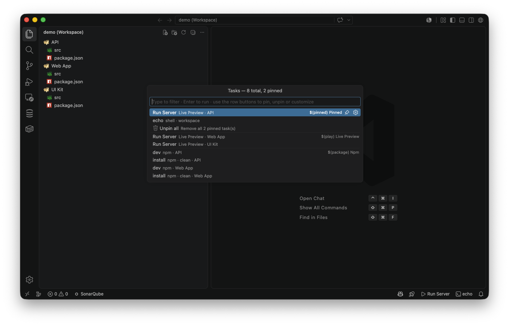Open Explorer more actions ellipsis menu
Screen dimensions: 509x326
click(202, 32)
